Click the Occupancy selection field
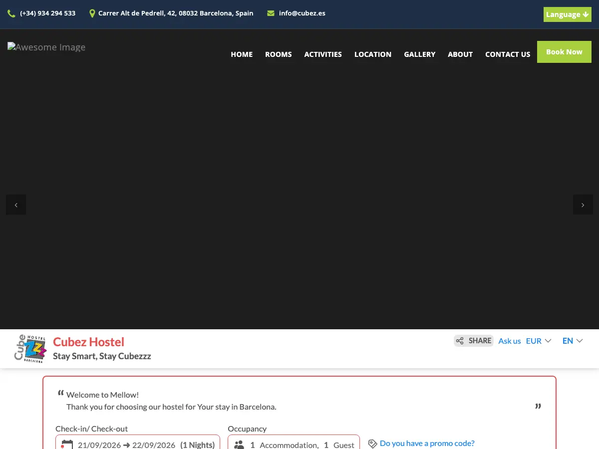Image resolution: width=599 pixels, height=449 pixels. pos(294,442)
